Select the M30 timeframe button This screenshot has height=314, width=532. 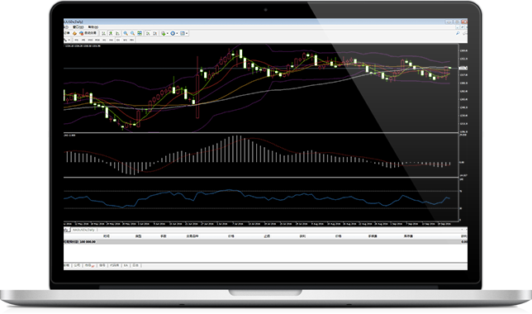click(97, 40)
